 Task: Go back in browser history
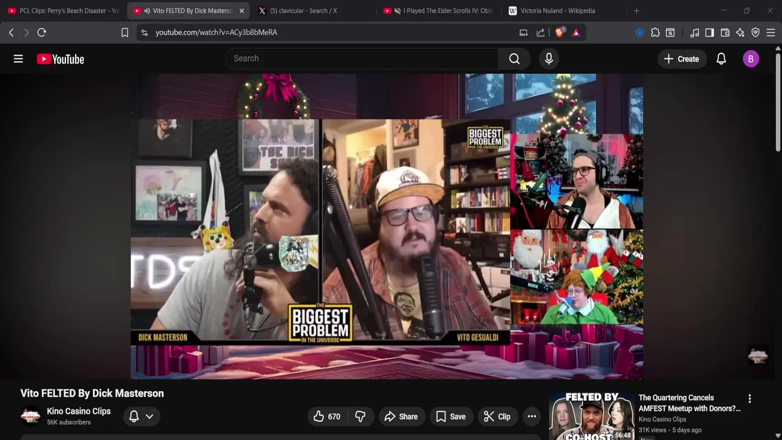[11, 32]
